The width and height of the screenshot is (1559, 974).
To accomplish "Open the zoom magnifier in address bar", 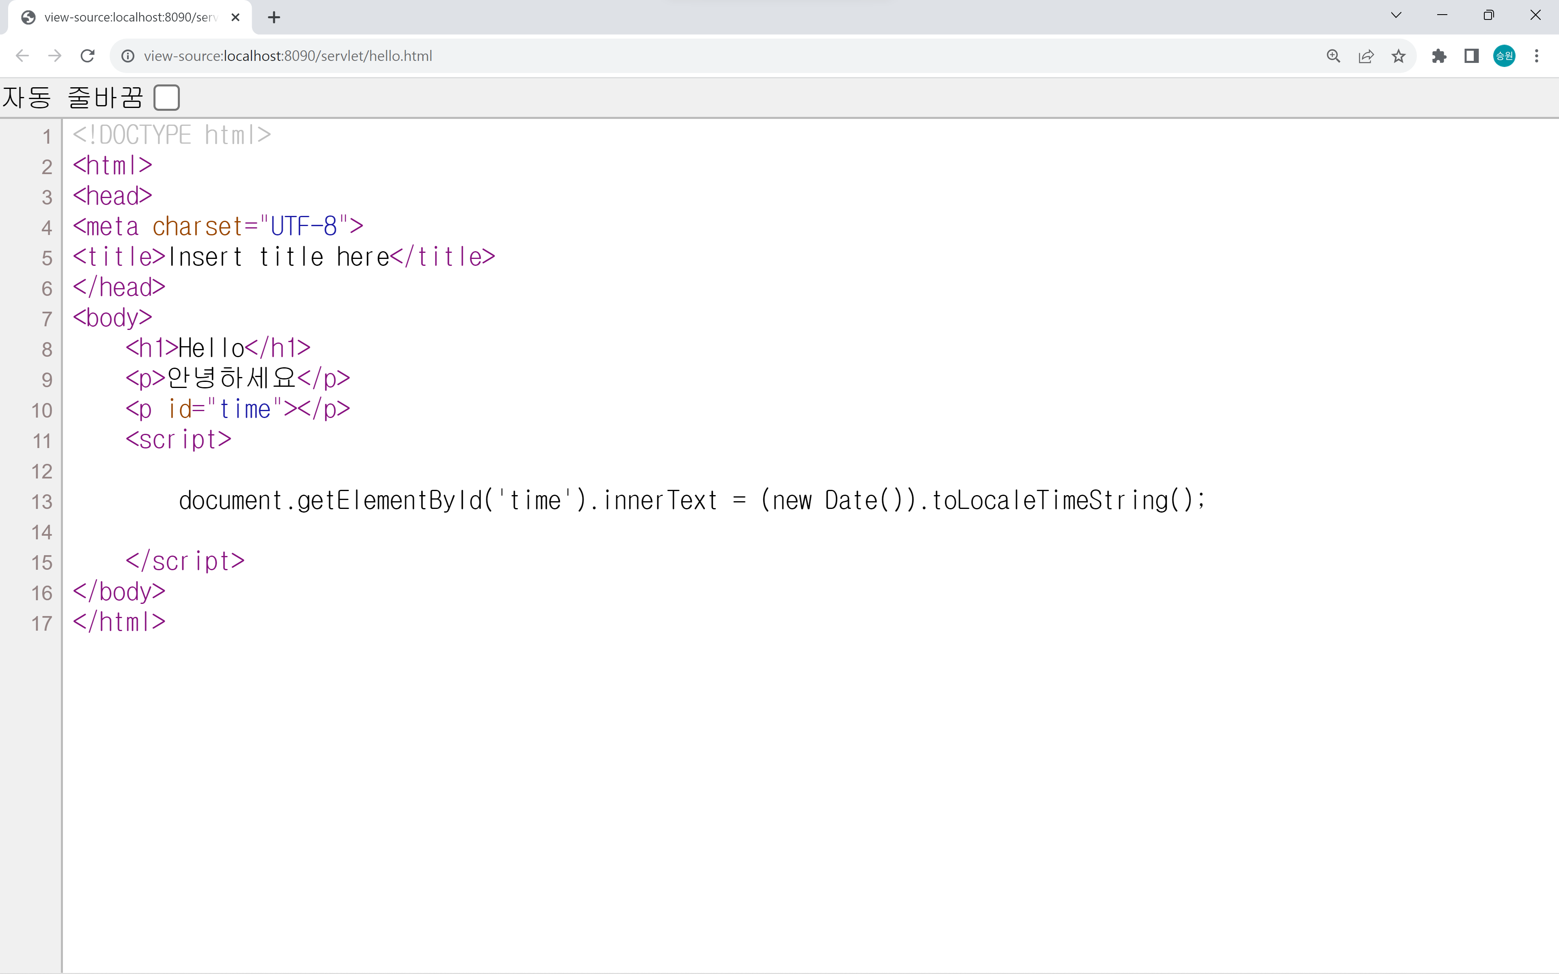I will (x=1334, y=56).
